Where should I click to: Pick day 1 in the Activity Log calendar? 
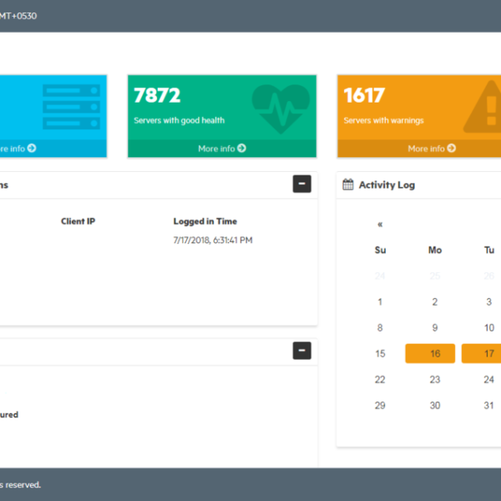pos(380,302)
